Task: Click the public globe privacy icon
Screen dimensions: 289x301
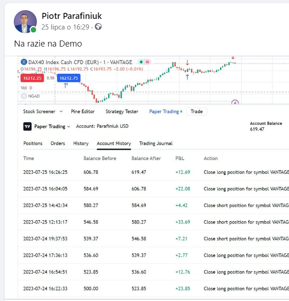Action: tap(98, 27)
